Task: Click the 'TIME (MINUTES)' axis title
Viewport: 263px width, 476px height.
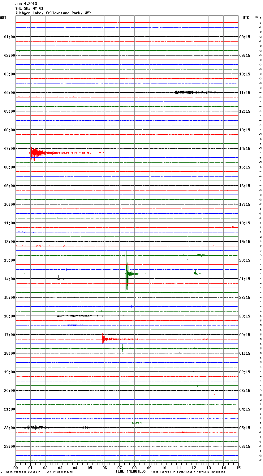Action: pos(131,471)
